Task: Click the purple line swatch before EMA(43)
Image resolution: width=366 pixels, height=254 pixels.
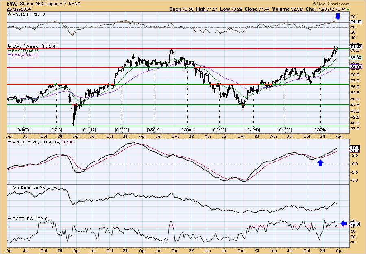Action: tap(9, 55)
